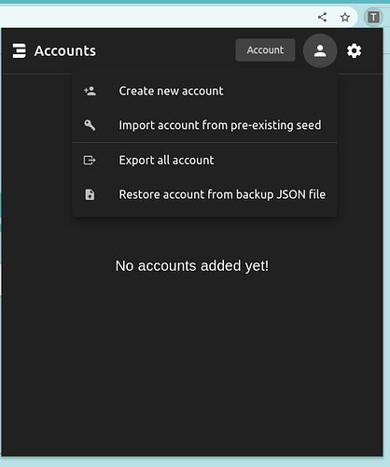The height and width of the screenshot is (467, 390).
Task: Click the file upload restore icon
Action: 90,194
